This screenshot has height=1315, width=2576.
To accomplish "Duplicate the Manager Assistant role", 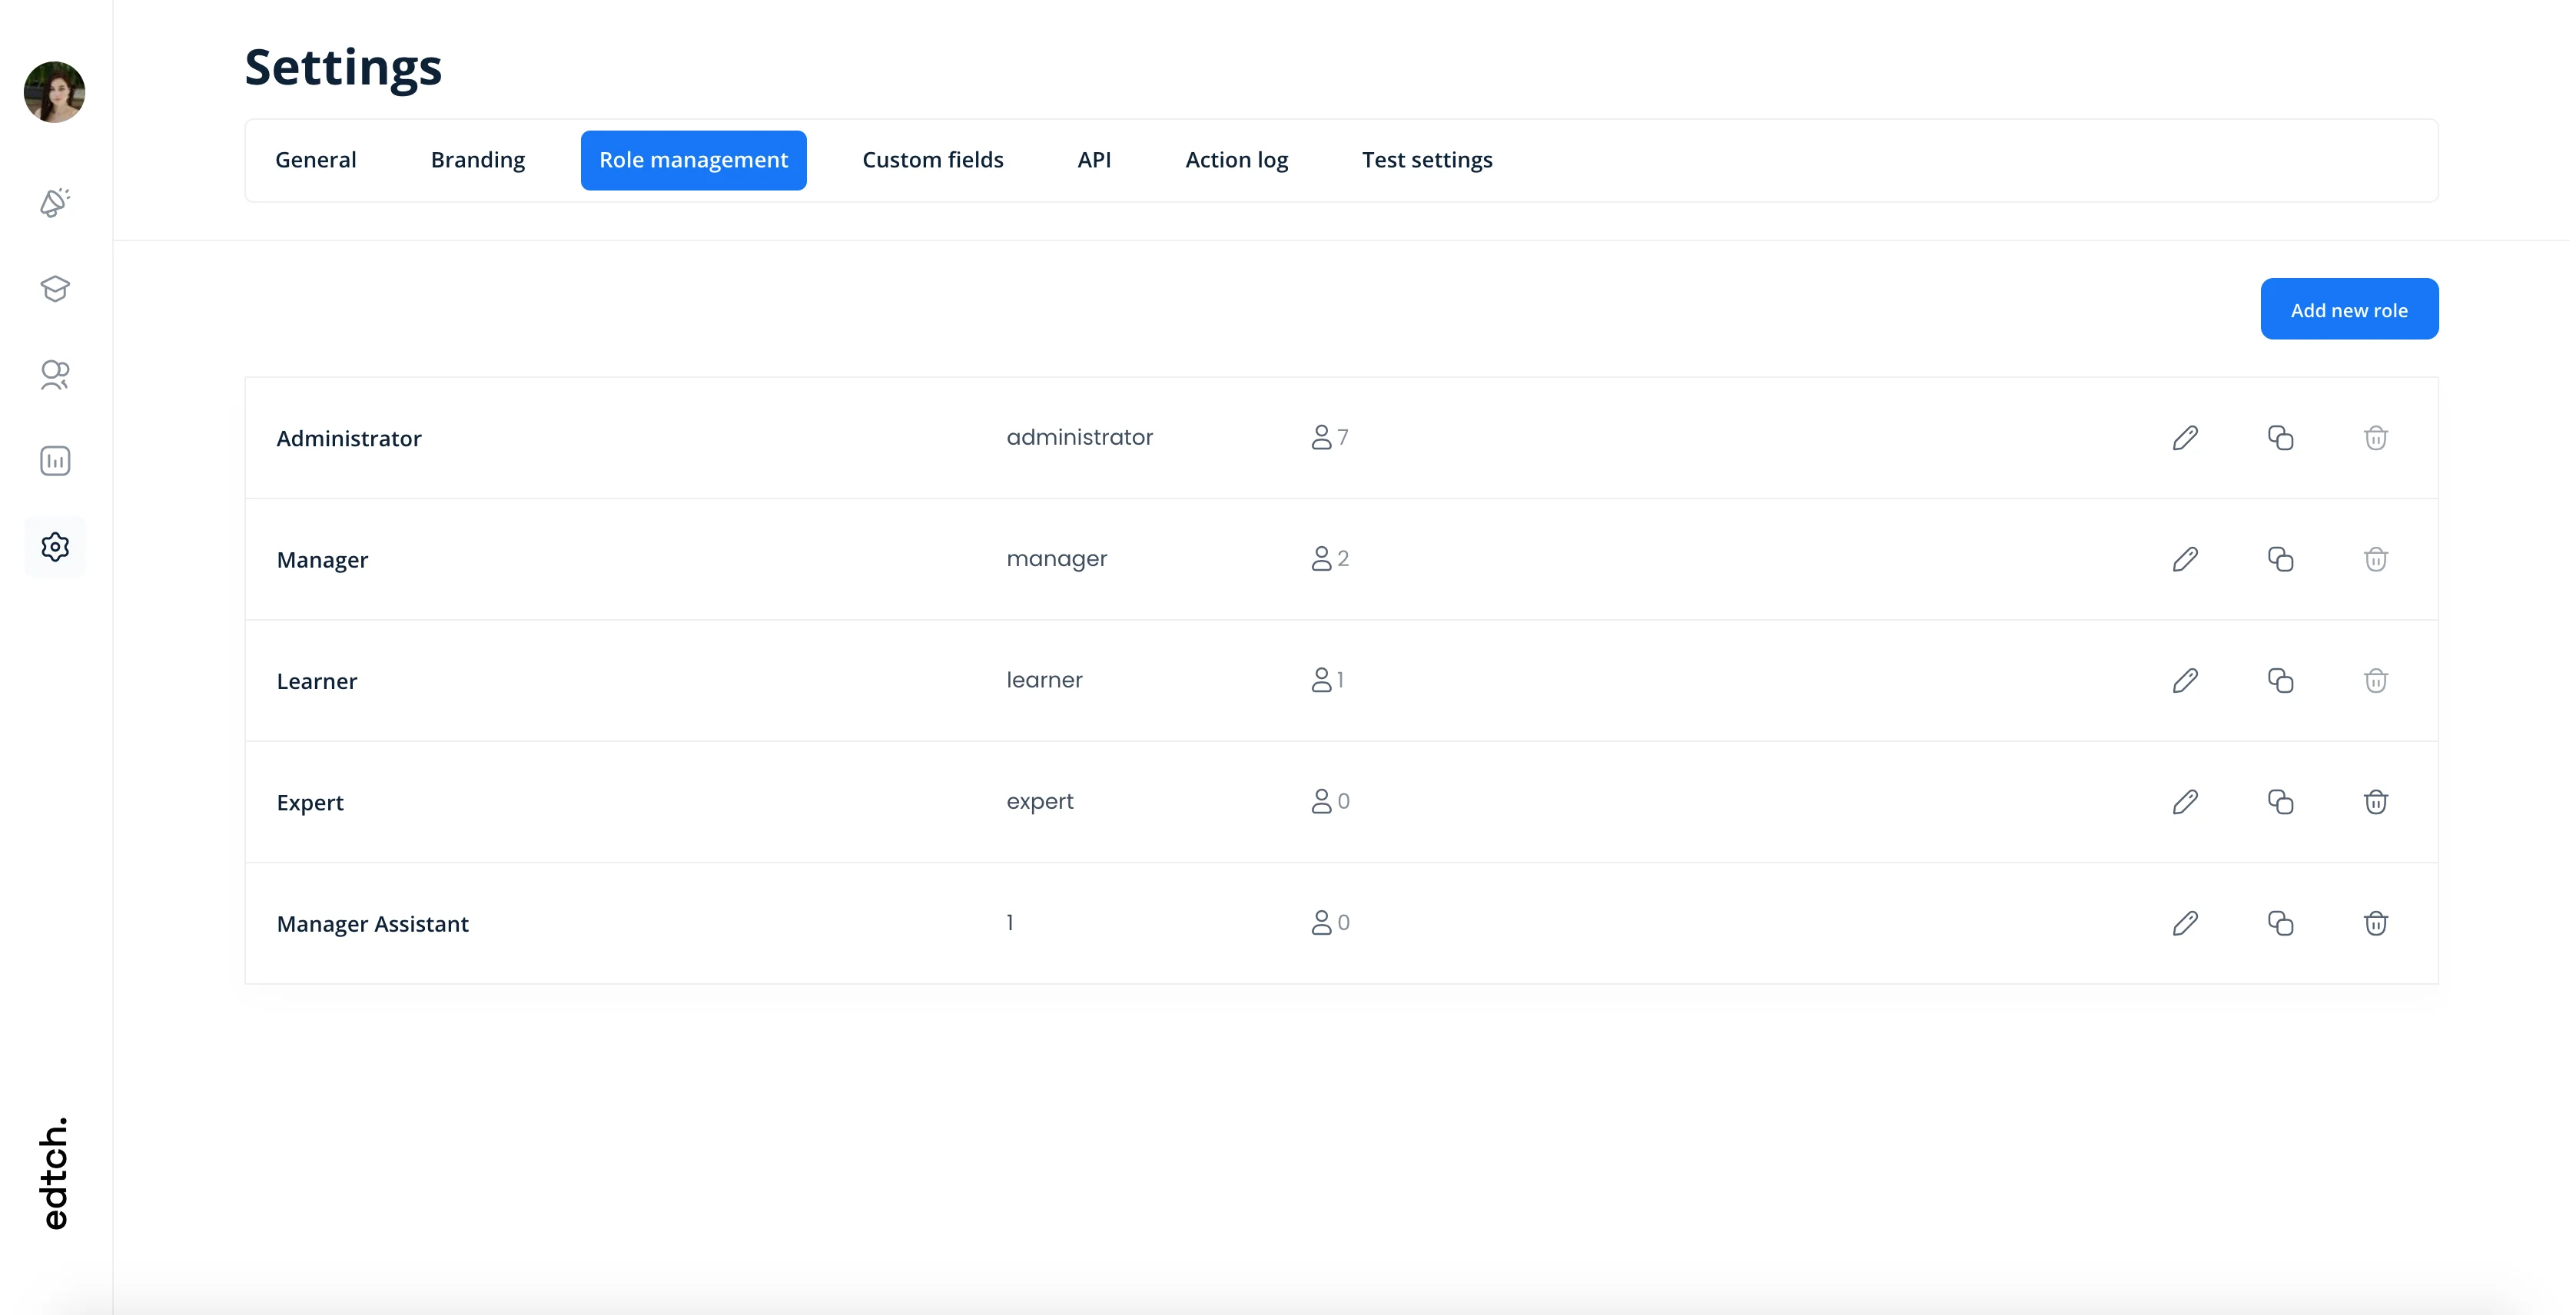I will 2281,923.
